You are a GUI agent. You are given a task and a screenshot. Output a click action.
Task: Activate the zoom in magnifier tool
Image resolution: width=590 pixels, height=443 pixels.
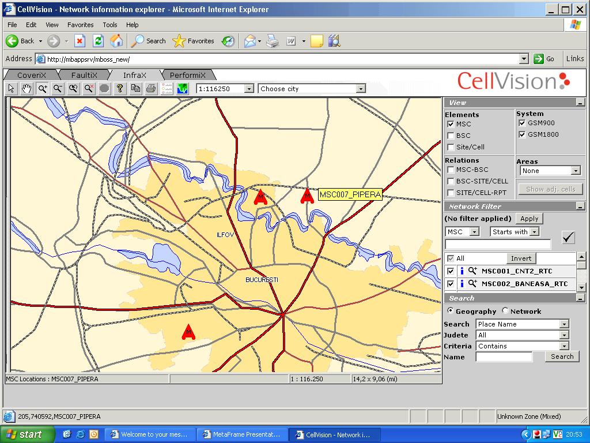(x=42, y=88)
